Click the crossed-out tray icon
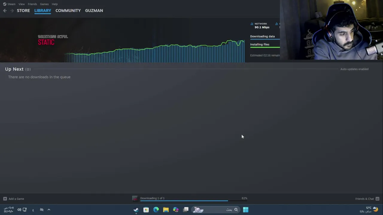383x215 pixels. (x=42, y=210)
